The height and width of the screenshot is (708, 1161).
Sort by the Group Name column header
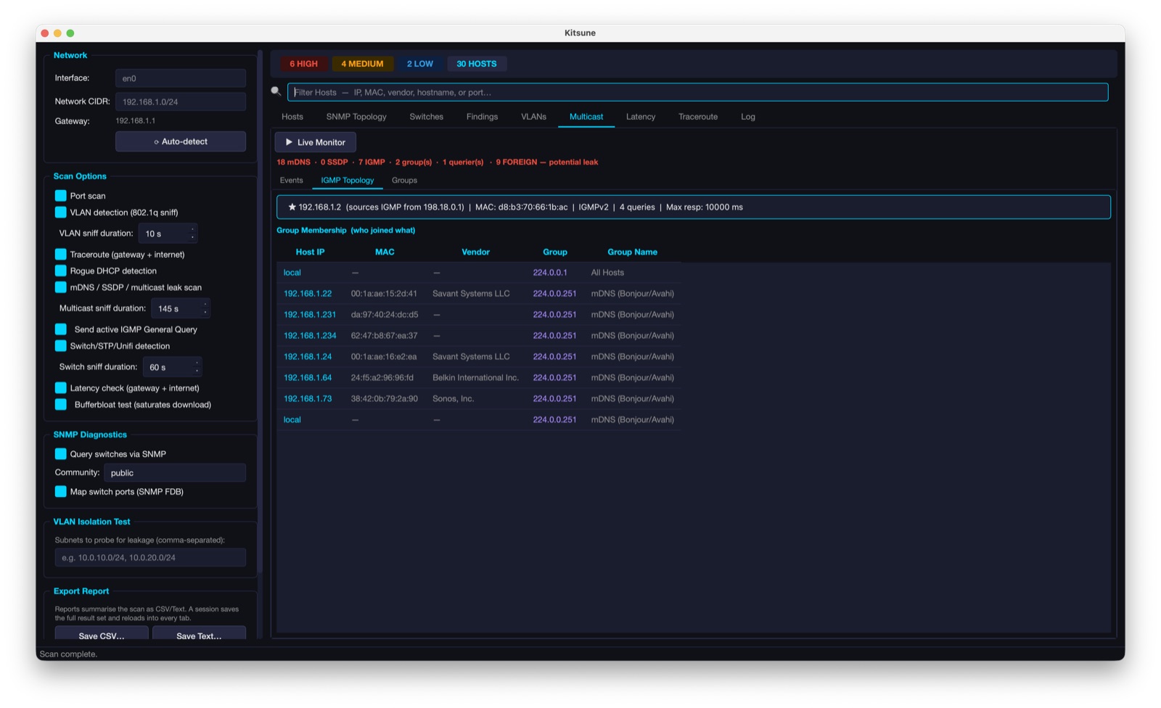tap(632, 252)
